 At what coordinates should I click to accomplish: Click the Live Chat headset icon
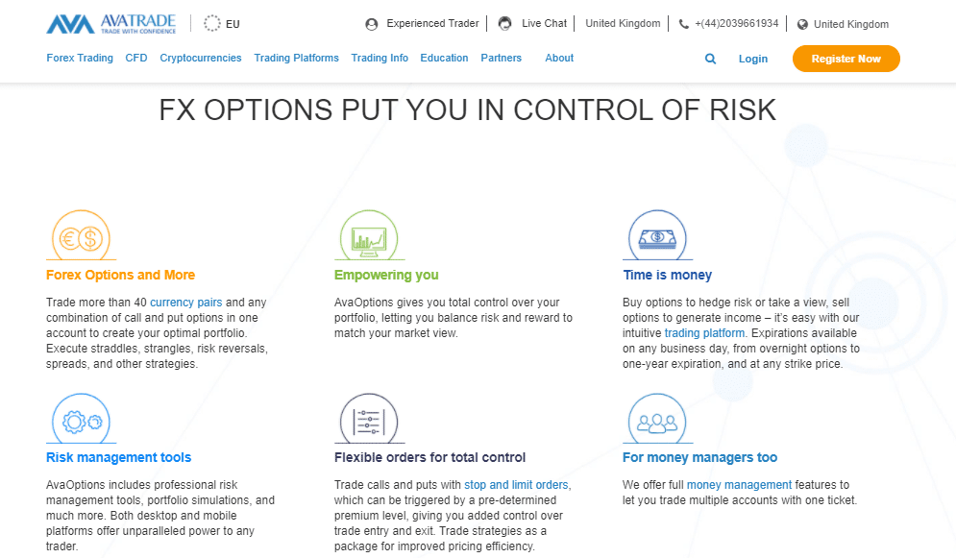[x=504, y=23]
